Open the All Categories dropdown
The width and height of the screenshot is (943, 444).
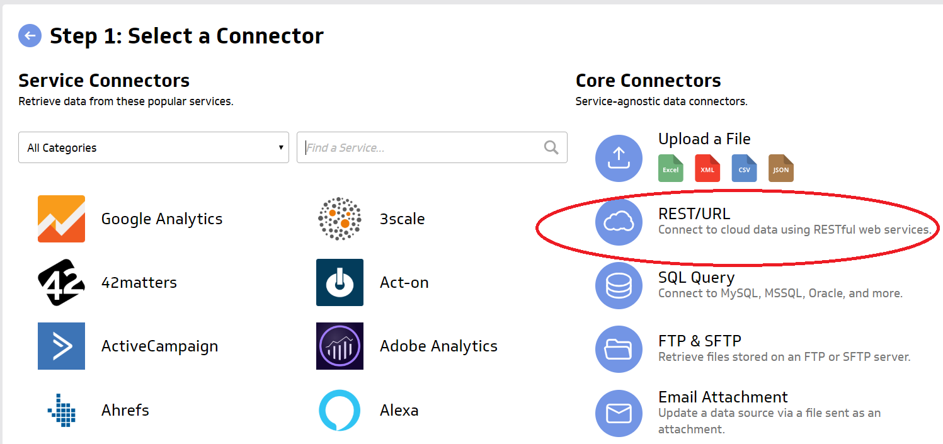click(x=154, y=147)
